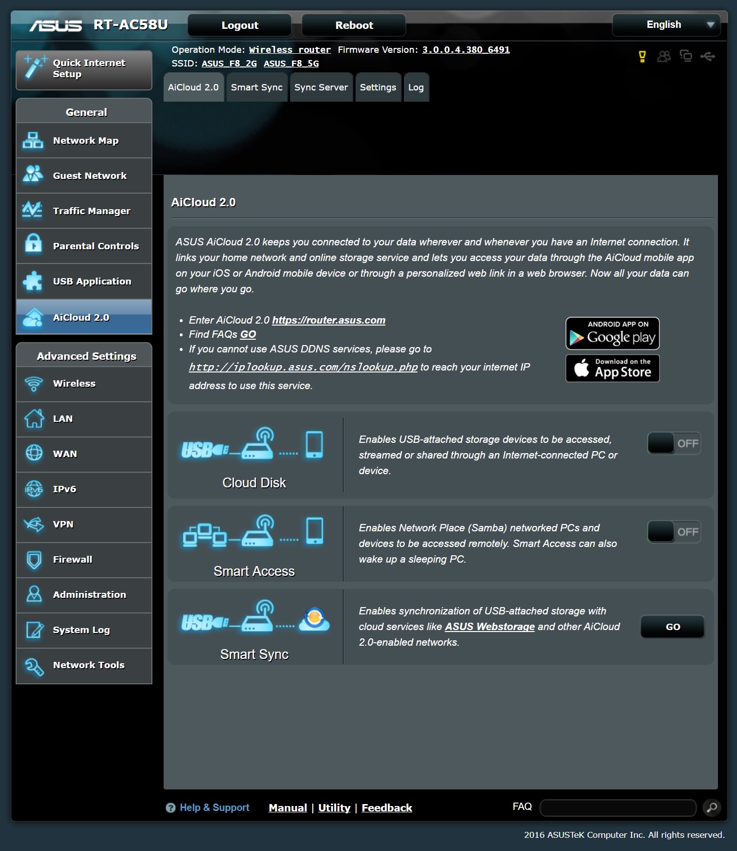The width and height of the screenshot is (737, 851).
Task: Click the Guest Network icon
Action: (x=33, y=175)
